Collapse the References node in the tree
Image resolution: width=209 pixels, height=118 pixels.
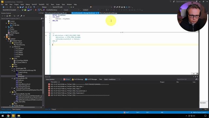click(x=10, y=47)
